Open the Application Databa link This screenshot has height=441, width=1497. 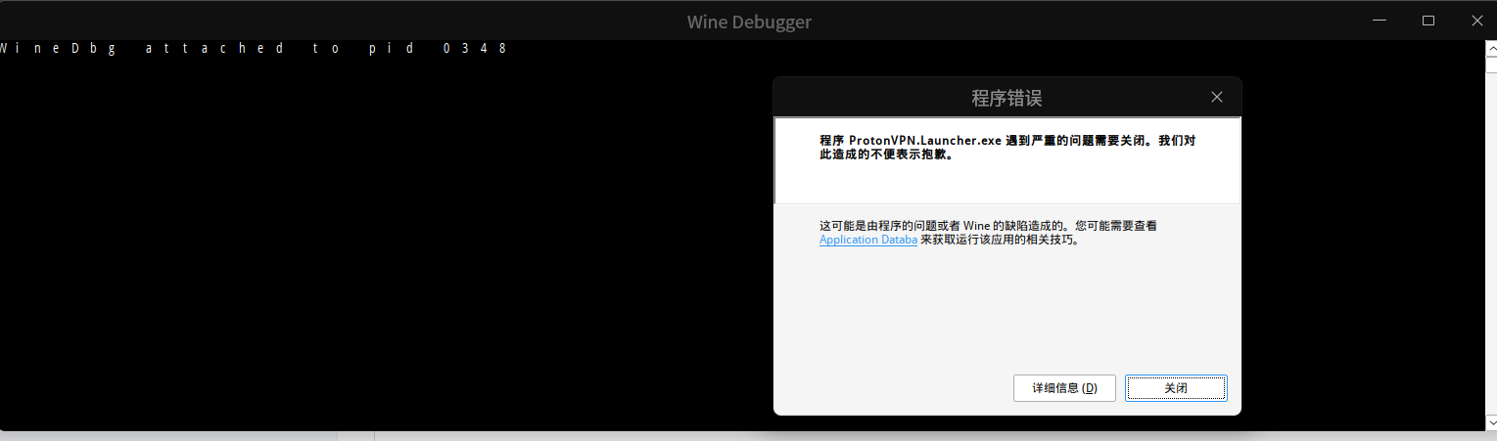[x=868, y=240]
